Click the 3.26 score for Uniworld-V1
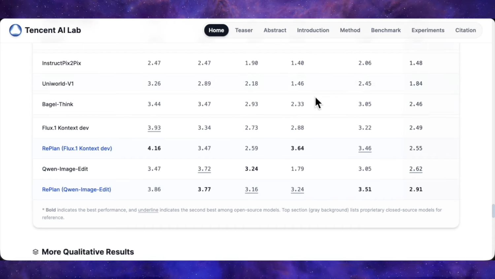495x279 pixels. [x=154, y=84]
